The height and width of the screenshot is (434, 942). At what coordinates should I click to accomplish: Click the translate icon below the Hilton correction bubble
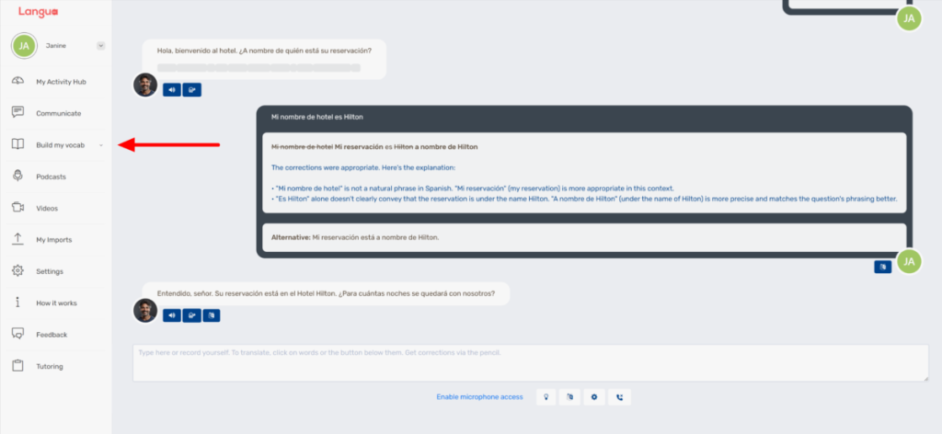point(882,268)
